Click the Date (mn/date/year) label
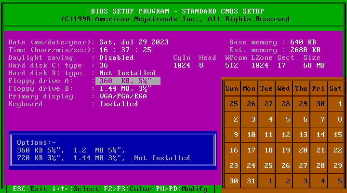347x193 pixels. pos(52,42)
